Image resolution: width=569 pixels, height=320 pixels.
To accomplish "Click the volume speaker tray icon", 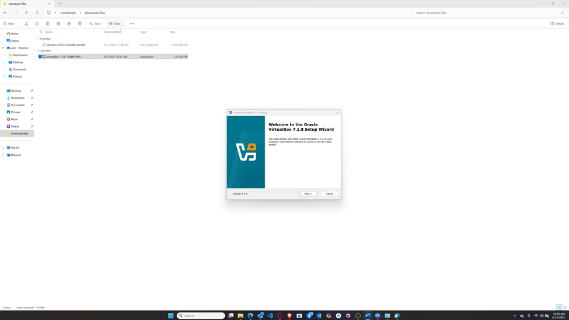I will (x=542, y=316).
